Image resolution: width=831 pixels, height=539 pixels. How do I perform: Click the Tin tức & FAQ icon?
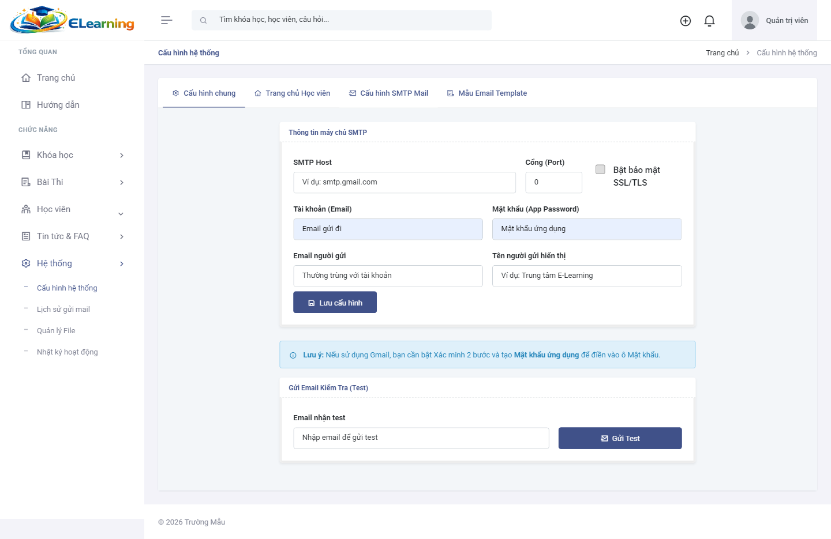click(26, 236)
